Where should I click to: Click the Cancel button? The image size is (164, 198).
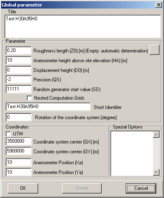141,188
